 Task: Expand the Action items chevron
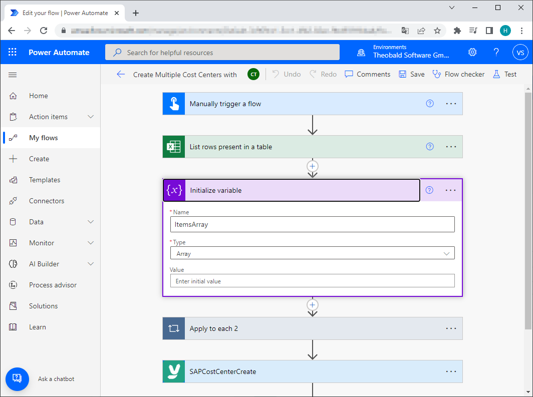tap(91, 117)
